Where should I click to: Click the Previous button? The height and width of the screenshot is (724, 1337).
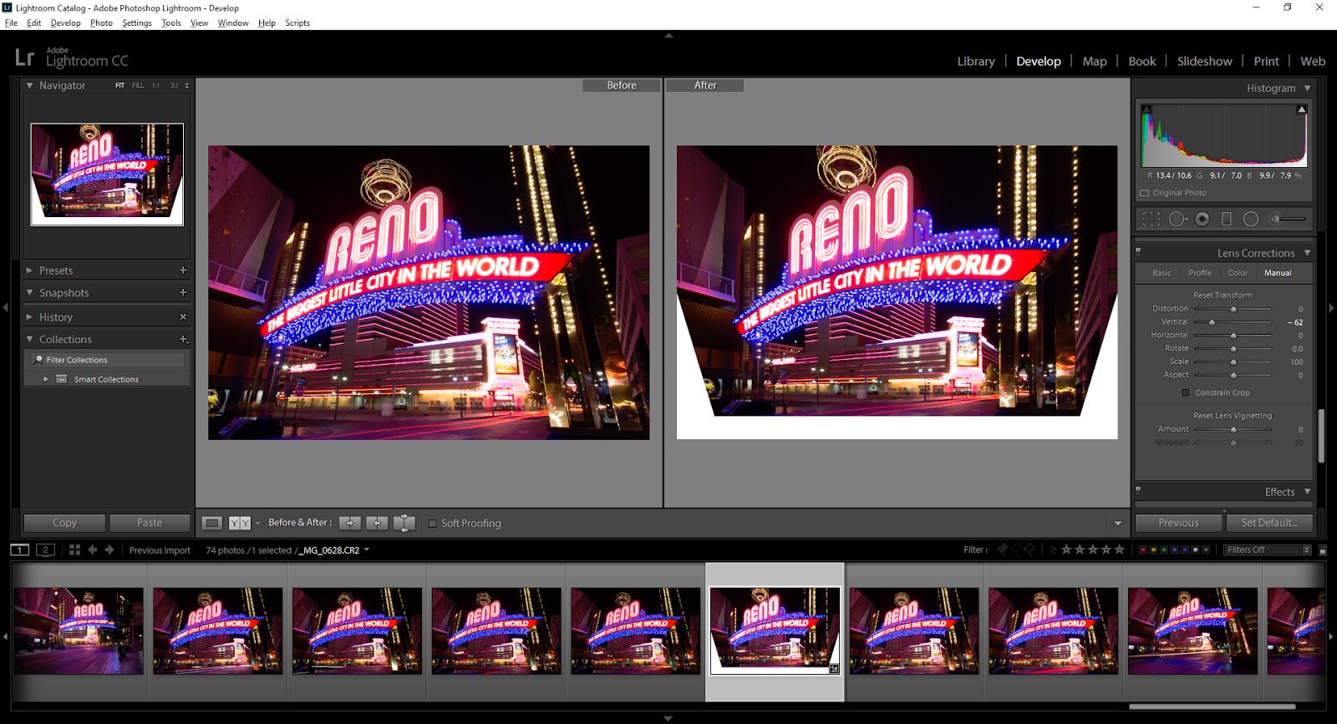[1178, 523]
